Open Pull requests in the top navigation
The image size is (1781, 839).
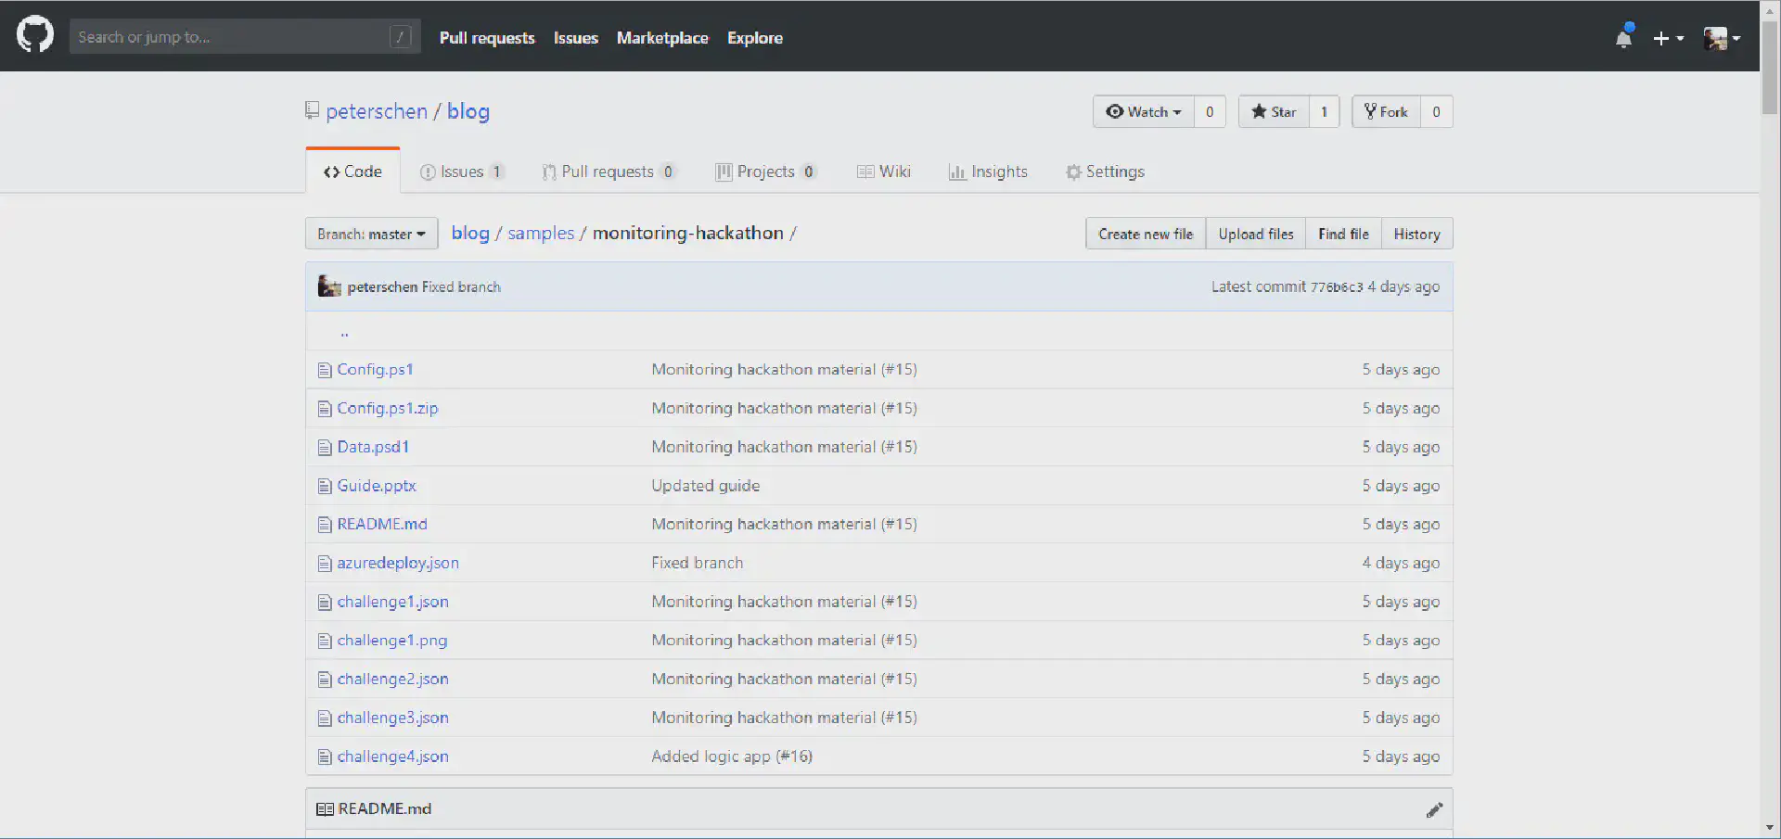coord(487,38)
